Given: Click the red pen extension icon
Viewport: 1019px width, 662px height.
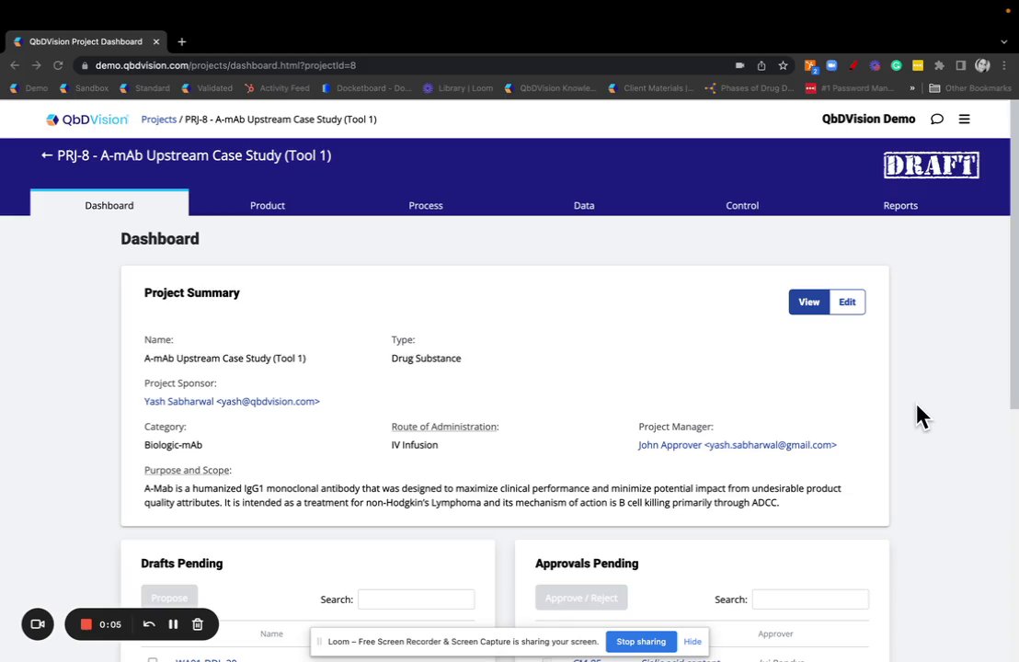Looking at the screenshot, I should tap(853, 65).
